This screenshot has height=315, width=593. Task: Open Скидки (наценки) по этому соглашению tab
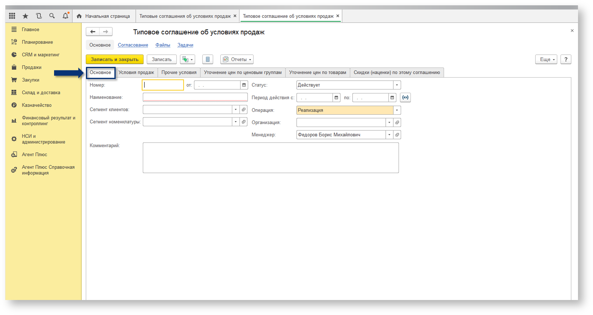397,72
